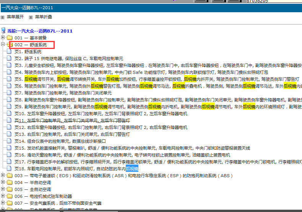Screen dimensions: 302x212
Task: Open 页18. 车载电网控制单元 page
Action: click(76, 169)
